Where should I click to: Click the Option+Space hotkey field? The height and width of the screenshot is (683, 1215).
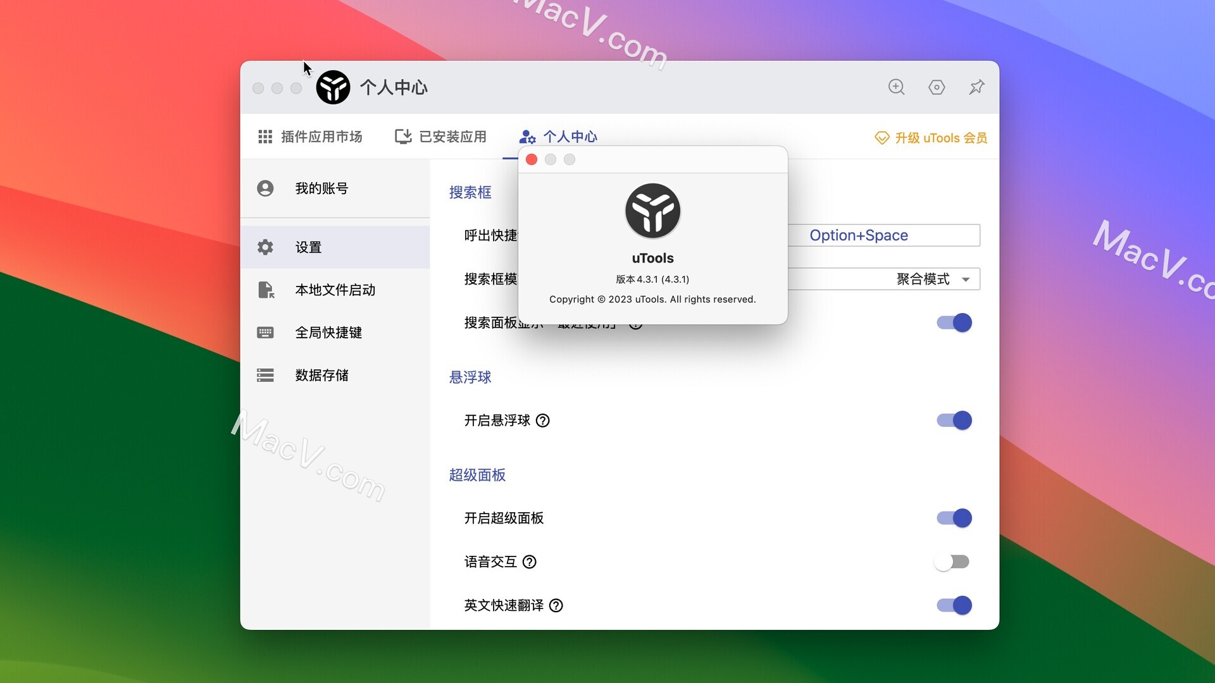[884, 235]
